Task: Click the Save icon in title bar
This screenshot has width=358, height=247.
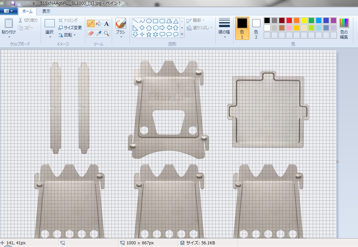Action: tap(13, 3)
